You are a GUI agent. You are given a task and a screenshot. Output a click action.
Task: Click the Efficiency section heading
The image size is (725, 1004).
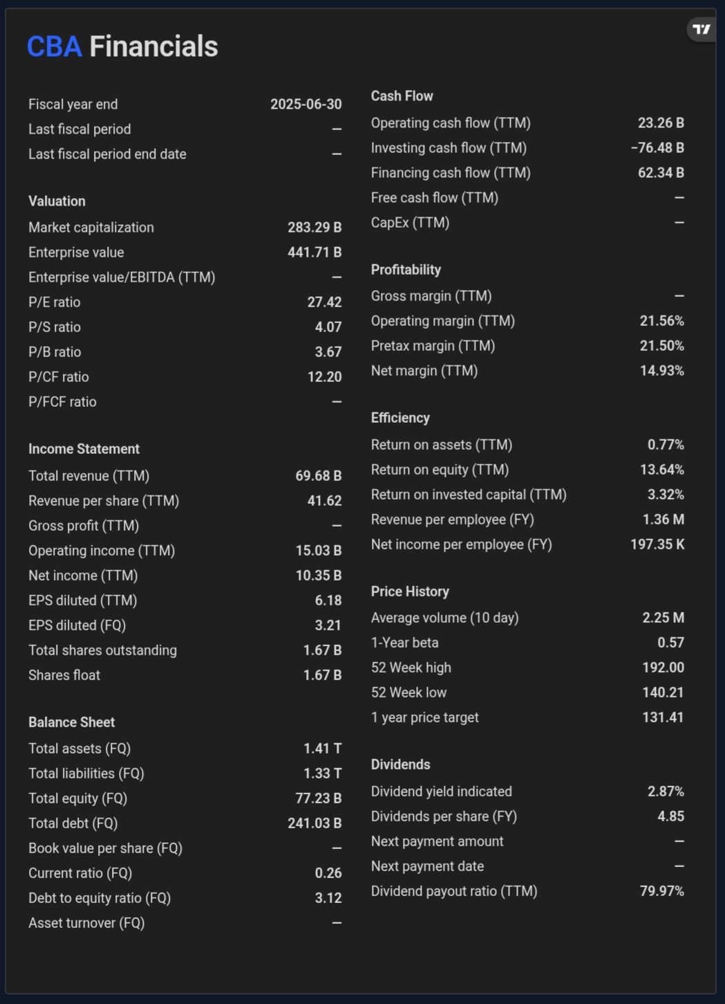400,418
